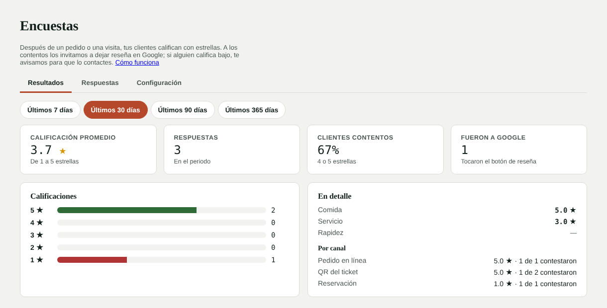
Task: Click the "En detalle" panel heading
Action: pyautogui.click(x=335, y=196)
